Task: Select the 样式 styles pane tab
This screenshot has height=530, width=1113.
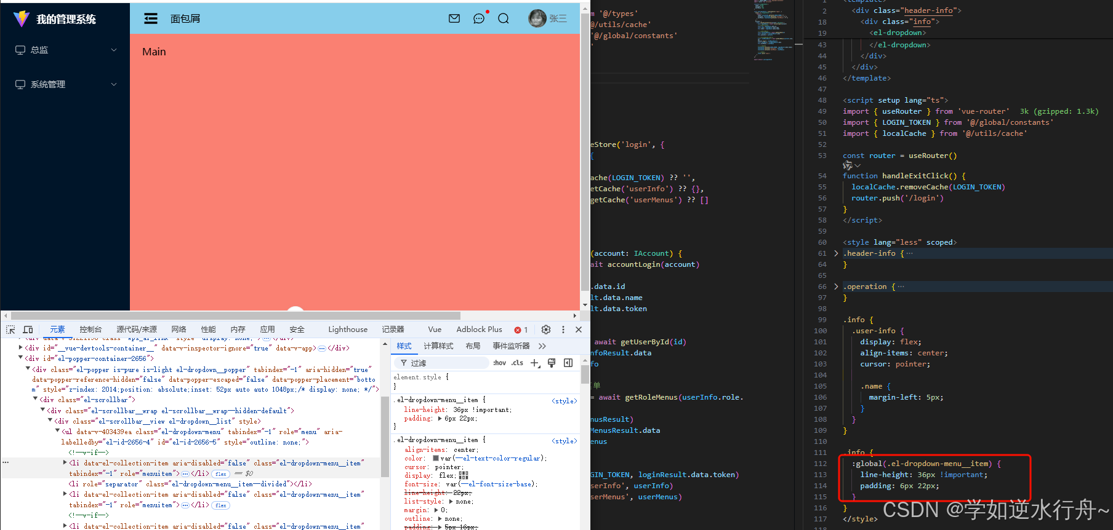Action: coord(404,346)
